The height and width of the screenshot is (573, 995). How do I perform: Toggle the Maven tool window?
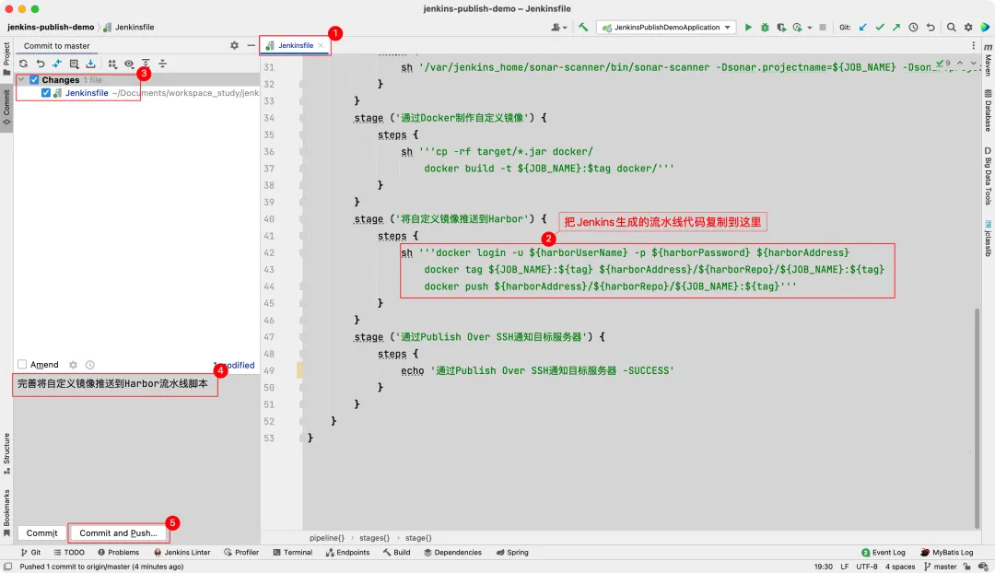(988, 59)
